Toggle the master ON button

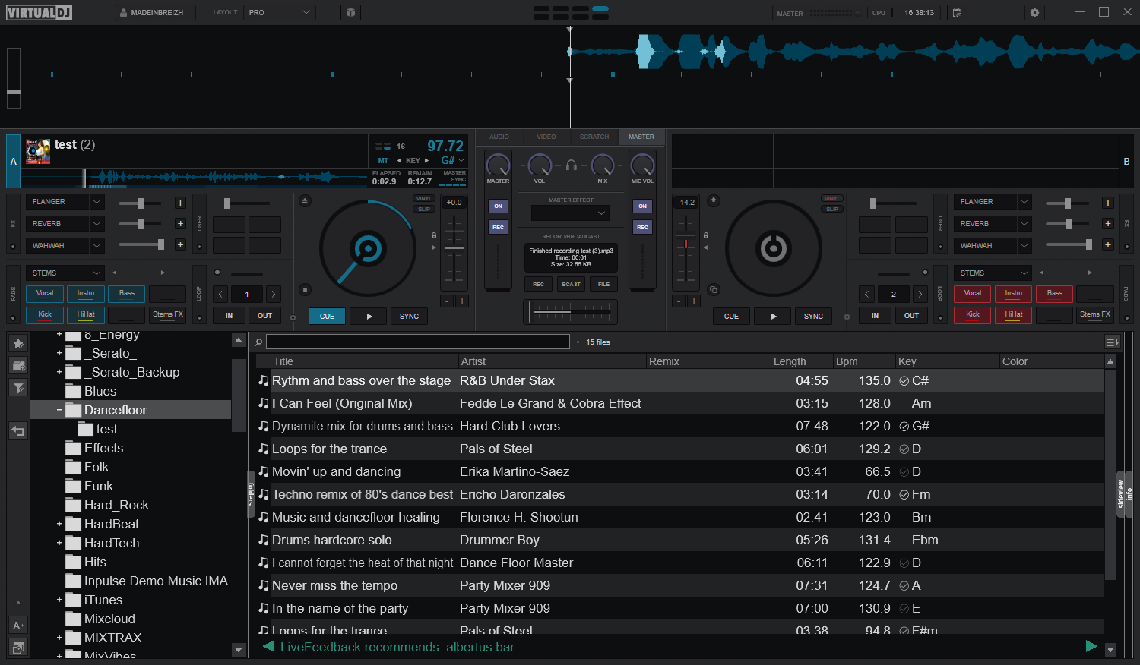[498, 206]
